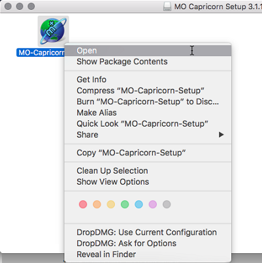The height and width of the screenshot is (263, 262).
Task: Click the disk icon in window title
Action: tap(167, 7)
